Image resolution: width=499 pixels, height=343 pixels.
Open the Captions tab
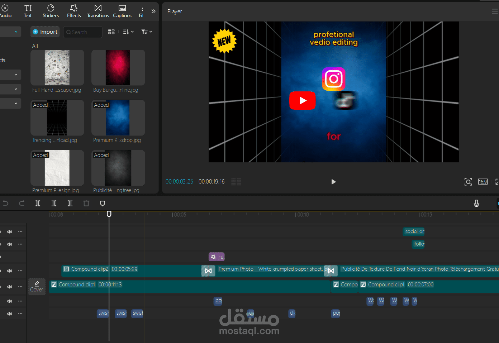[x=122, y=11]
